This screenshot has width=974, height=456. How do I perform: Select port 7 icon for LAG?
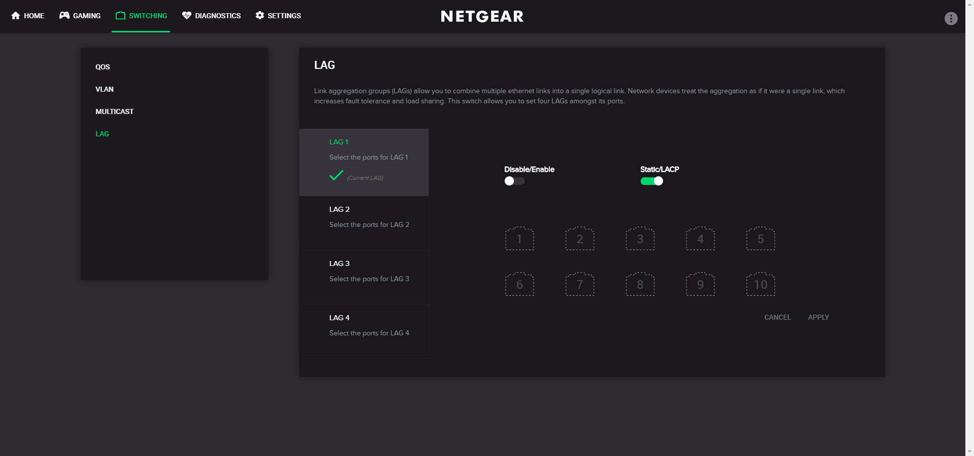pos(580,284)
